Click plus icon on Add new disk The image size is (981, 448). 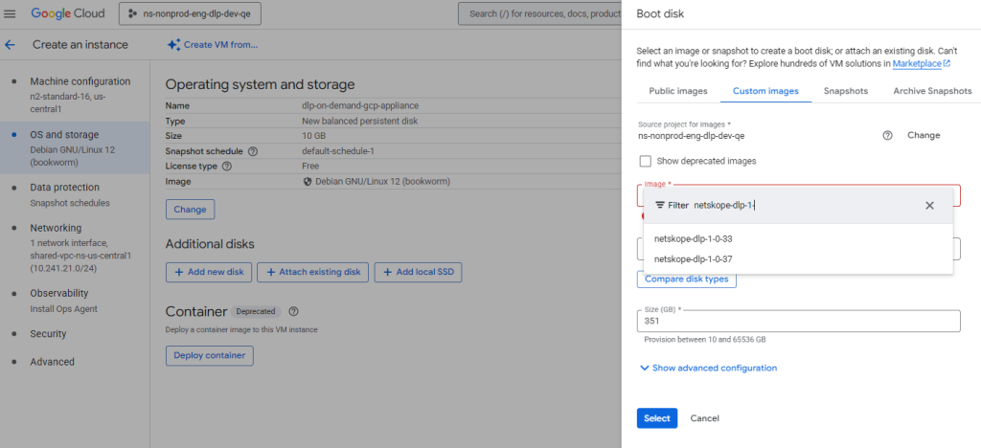pos(179,273)
